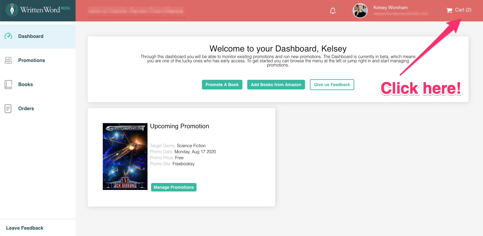Open the Books section

click(38, 84)
